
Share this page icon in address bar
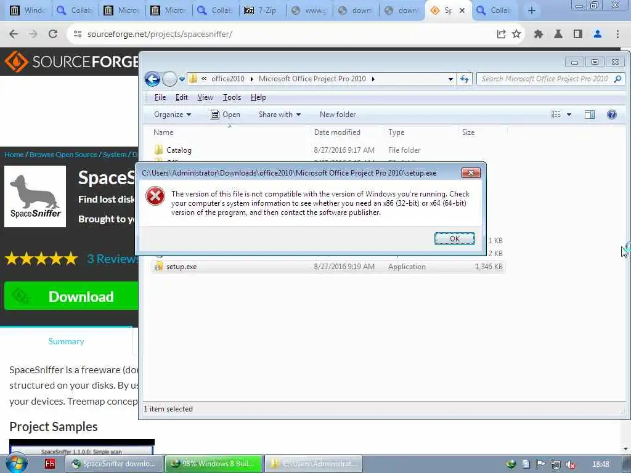click(x=501, y=34)
